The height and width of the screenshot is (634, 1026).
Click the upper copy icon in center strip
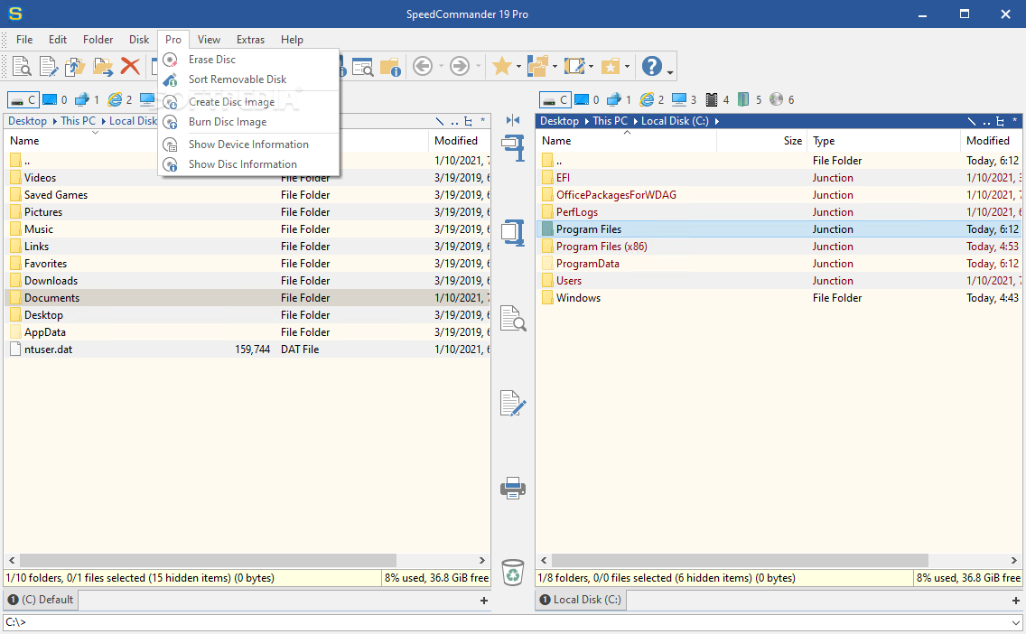(513, 147)
